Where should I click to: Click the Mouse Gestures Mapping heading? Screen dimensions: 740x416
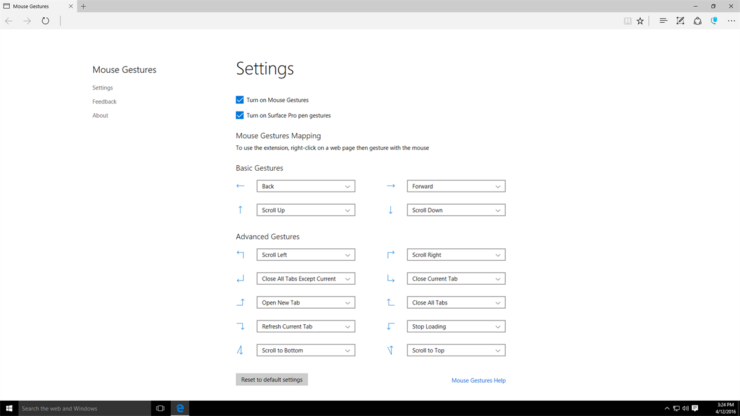tap(278, 136)
